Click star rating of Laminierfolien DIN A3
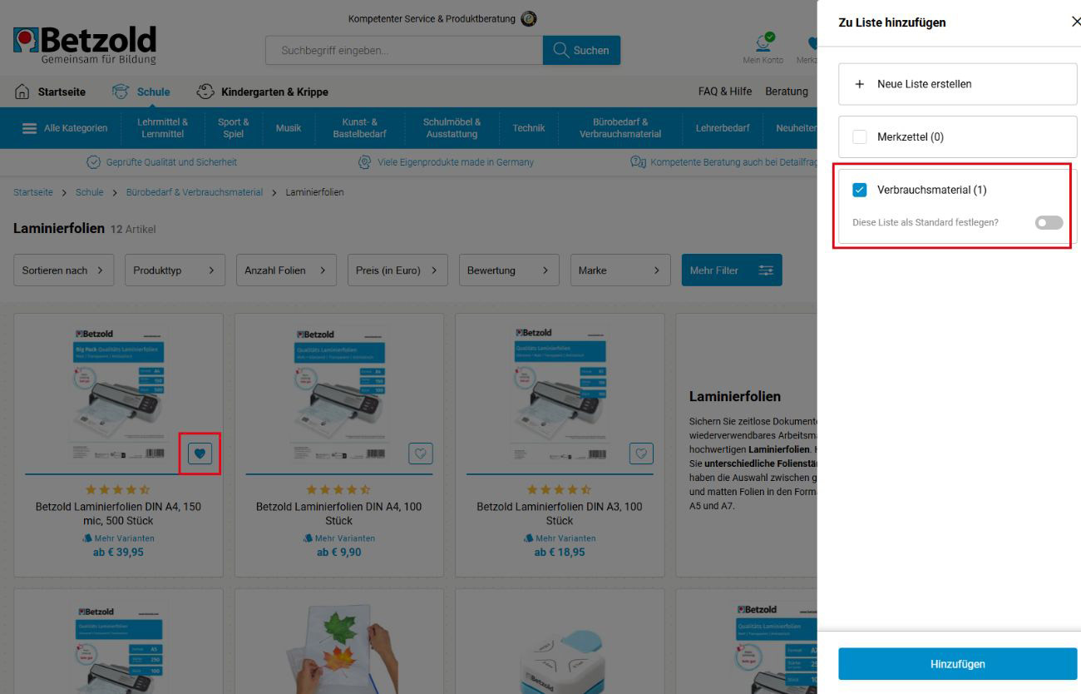 [x=560, y=489]
